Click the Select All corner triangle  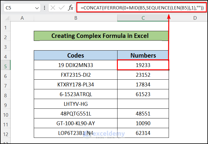7,18
